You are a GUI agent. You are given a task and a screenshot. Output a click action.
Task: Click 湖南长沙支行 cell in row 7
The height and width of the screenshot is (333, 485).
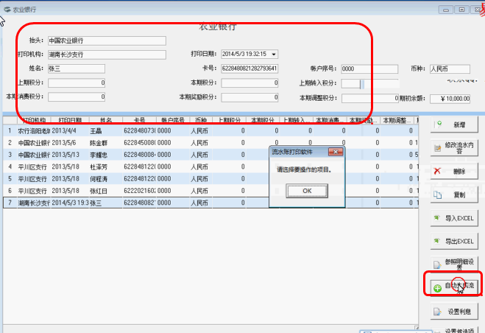pyautogui.click(x=34, y=203)
